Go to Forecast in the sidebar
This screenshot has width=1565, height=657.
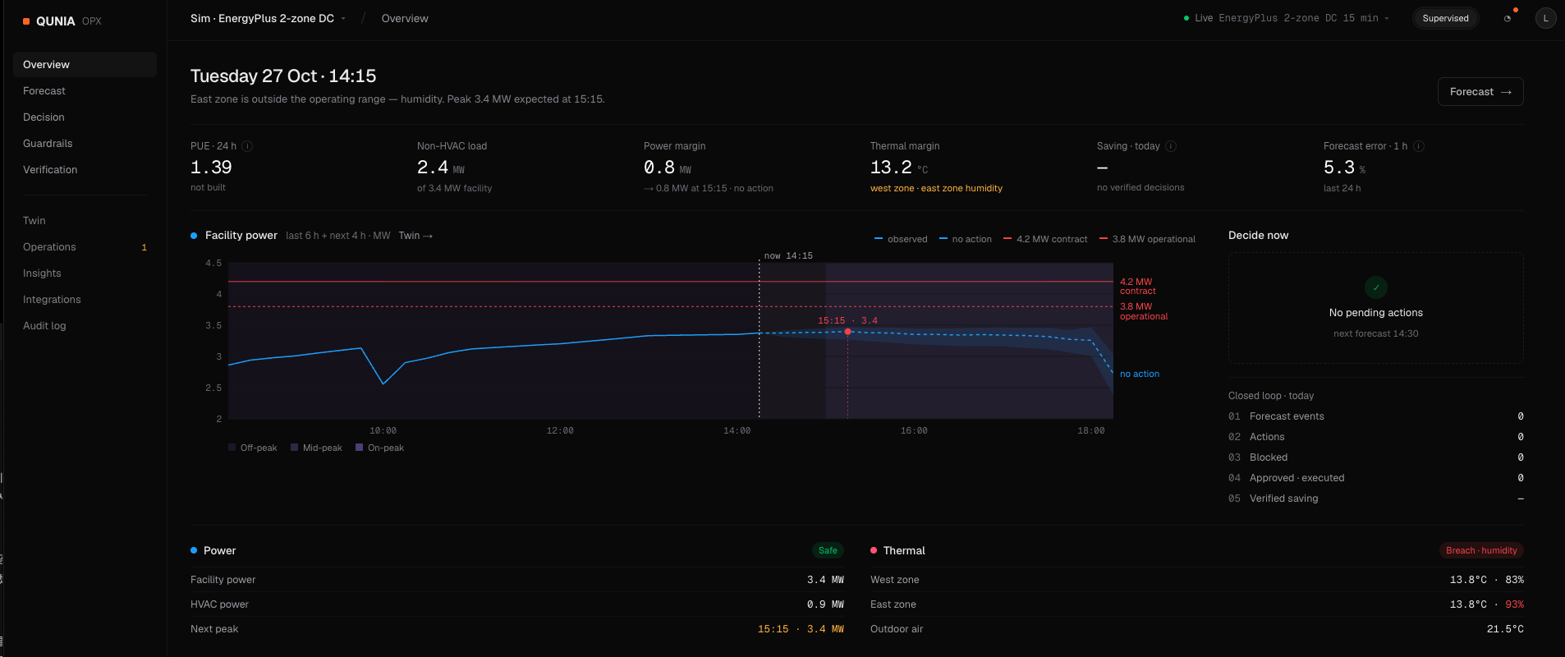coord(85,91)
